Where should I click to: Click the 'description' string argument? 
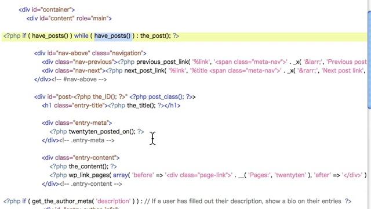point(114,201)
